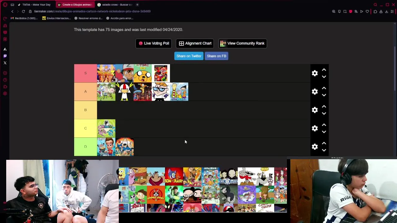
Task: Select the Digimon thumbnail
Action: (210, 176)
